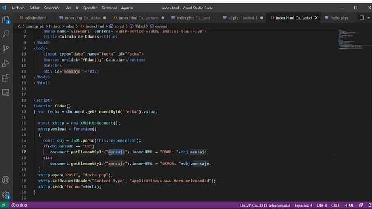Click the Calculo de Edades title text
Image resolution: width=372 pixels, height=209 pixels.
[79, 37]
